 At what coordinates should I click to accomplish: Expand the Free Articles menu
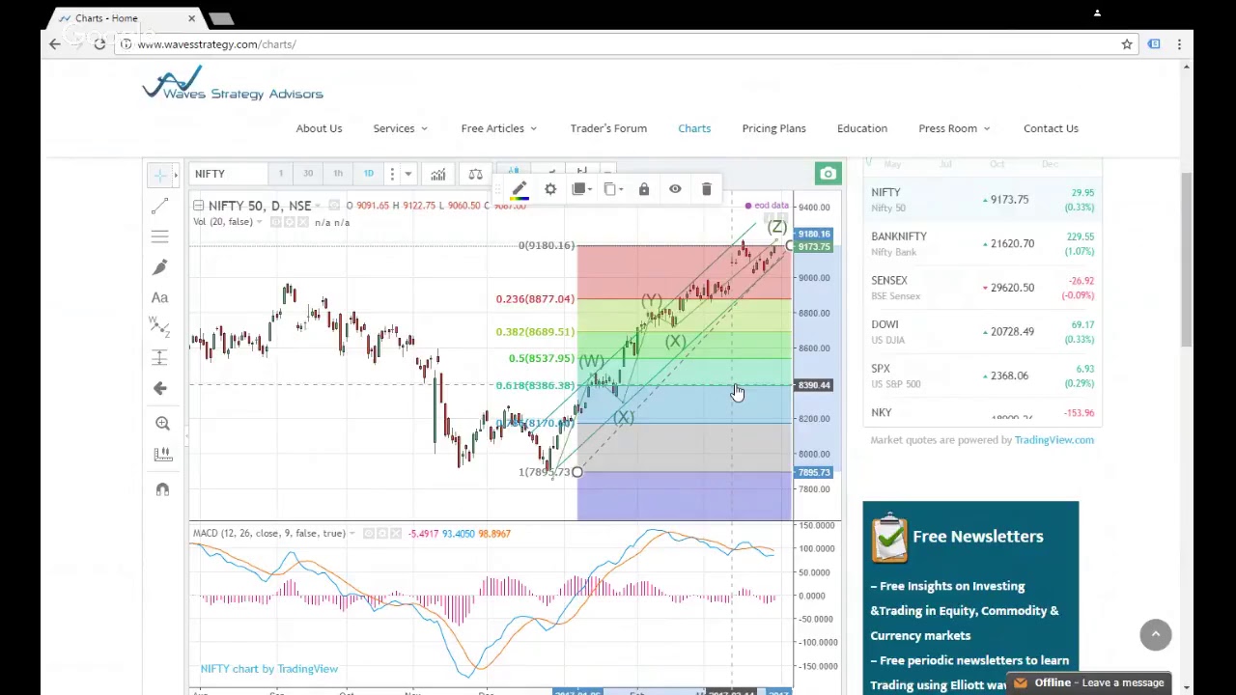[498, 128]
